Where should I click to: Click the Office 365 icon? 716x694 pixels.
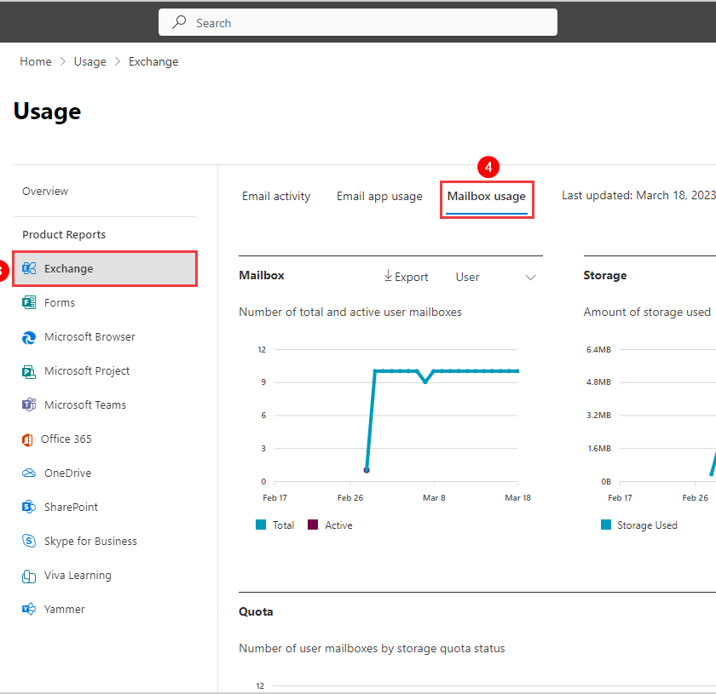27,439
